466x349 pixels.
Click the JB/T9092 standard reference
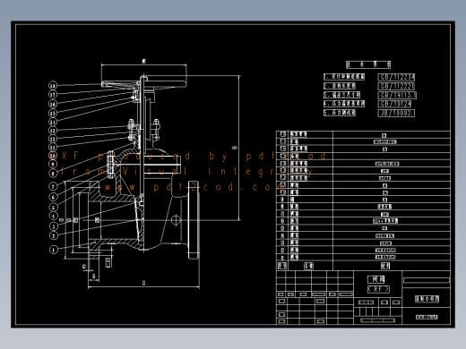point(396,113)
